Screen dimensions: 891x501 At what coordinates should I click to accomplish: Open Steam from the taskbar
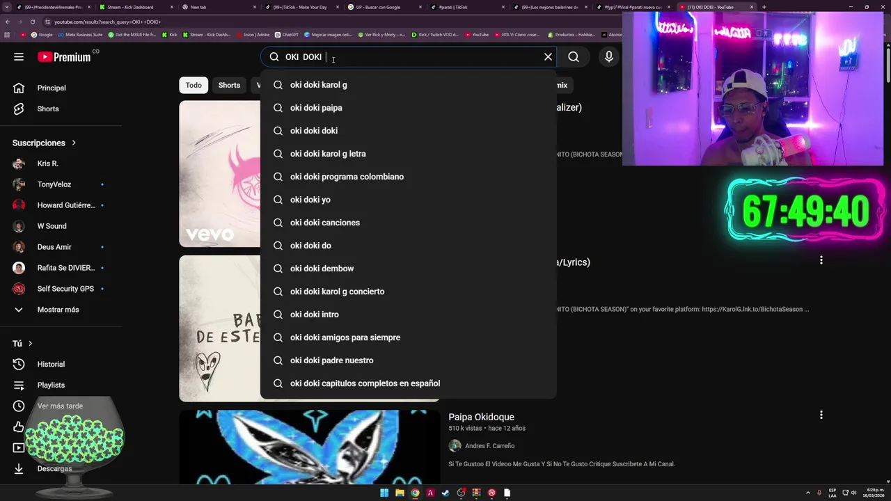[x=445, y=493]
